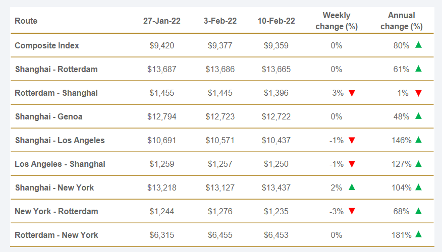Image resolution: width=442 pixels, height=252 pixels.
Task: Select the Composite Index row label
Action: (47, 45)
